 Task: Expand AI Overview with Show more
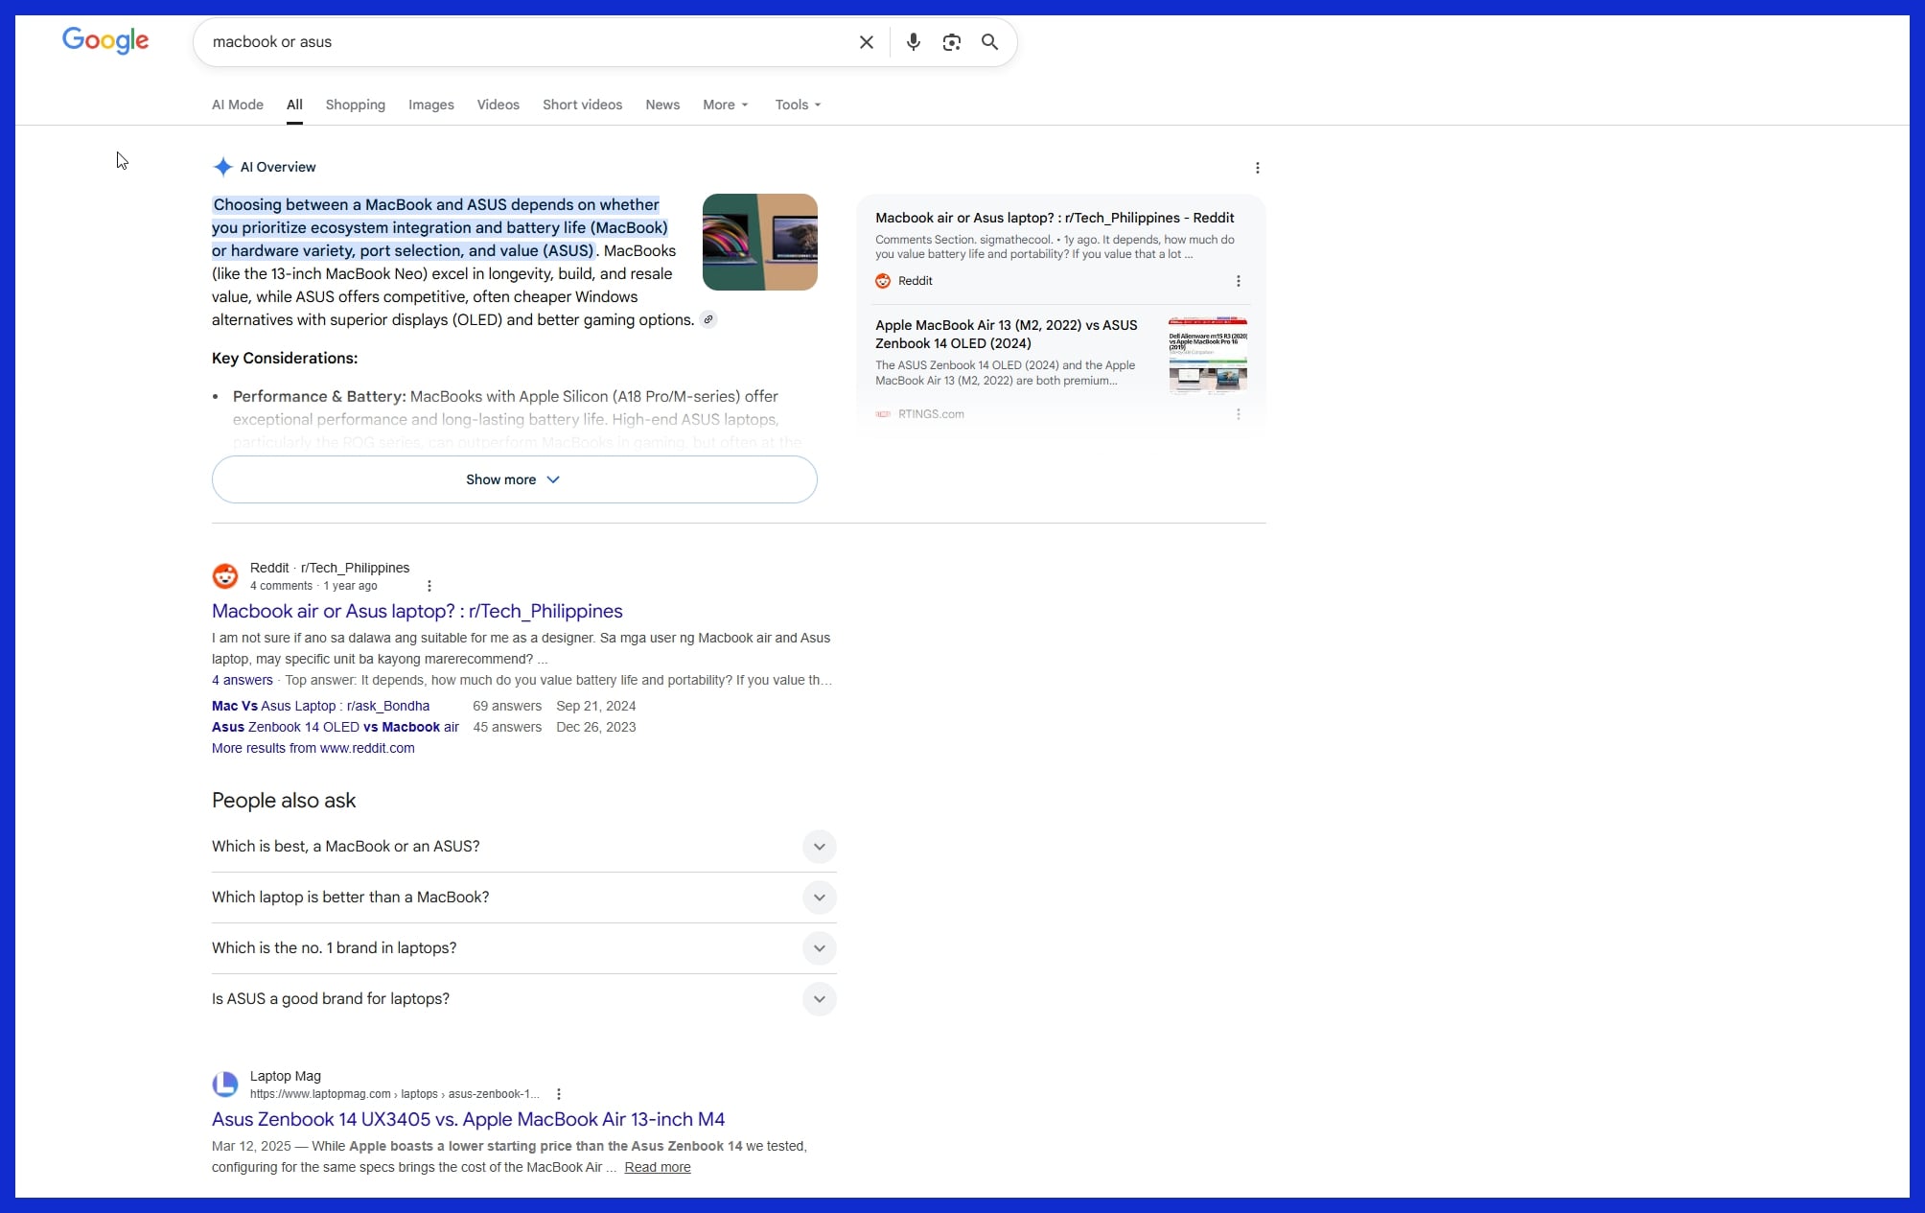pyautogui.click(x=514, y=479)
